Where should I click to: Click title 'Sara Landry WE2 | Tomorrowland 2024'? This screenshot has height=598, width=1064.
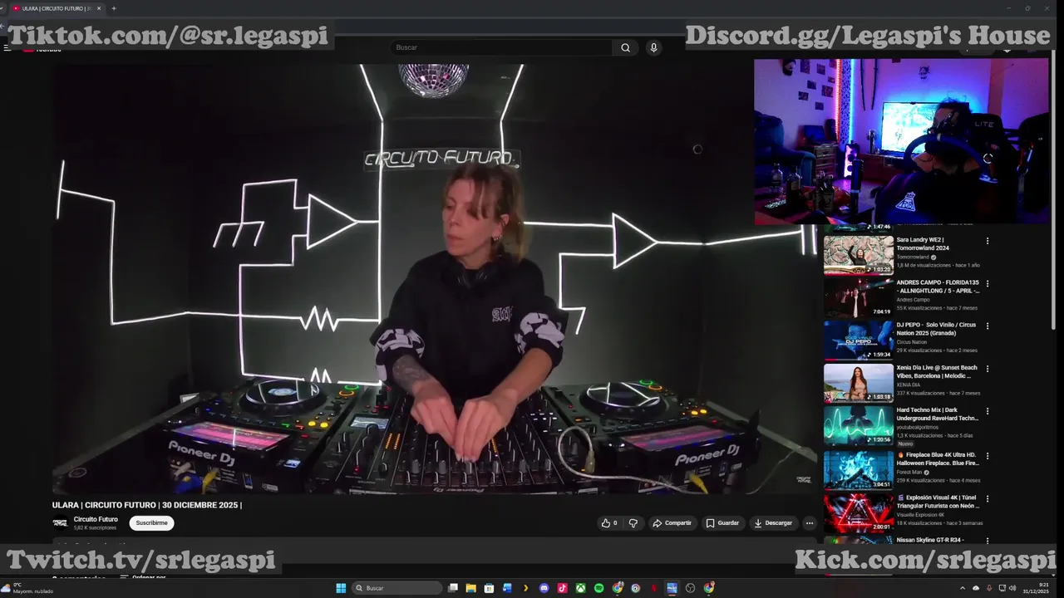tap(923, 243)
